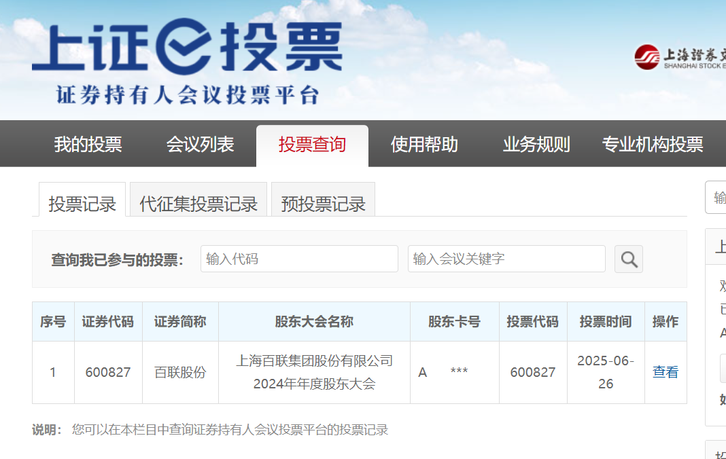Click the 股东卡号 column header
The image size is (726, 459).
pos(455,322)
